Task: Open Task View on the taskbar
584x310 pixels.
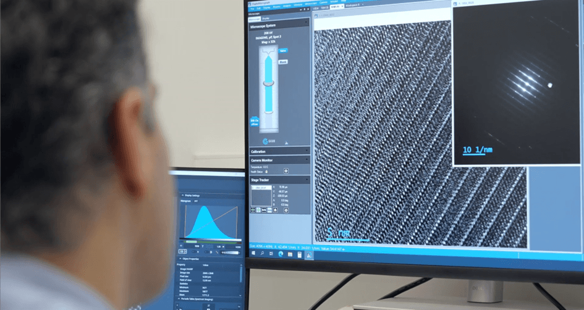Action: [x=271, y=254]
